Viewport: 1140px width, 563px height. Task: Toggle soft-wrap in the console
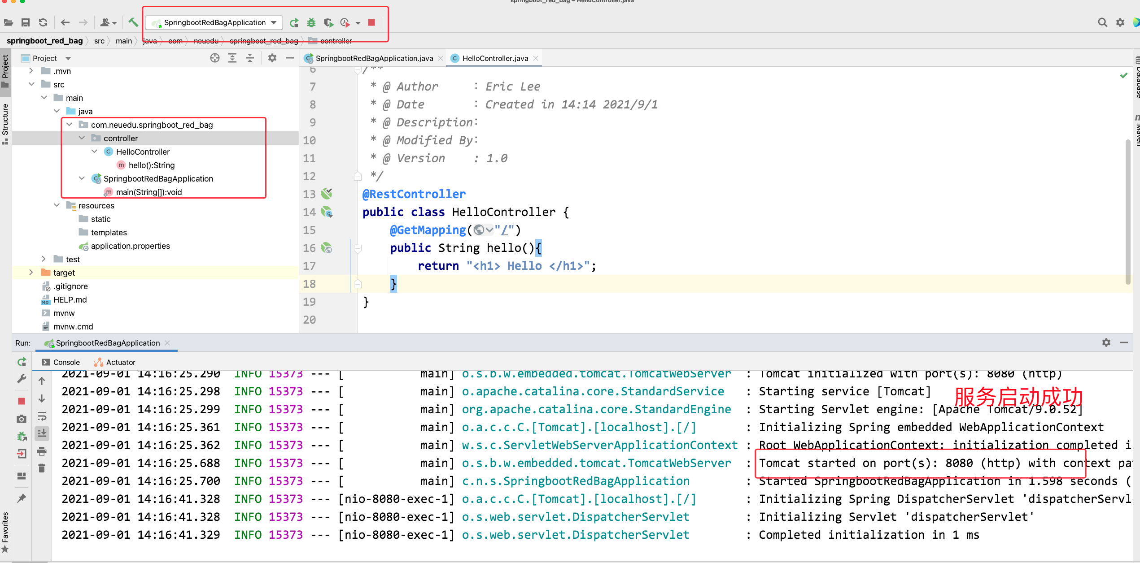point(42,416)
